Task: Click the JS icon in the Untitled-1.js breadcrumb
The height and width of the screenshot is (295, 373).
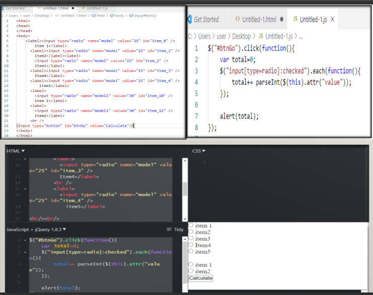Action: point(261,36)
